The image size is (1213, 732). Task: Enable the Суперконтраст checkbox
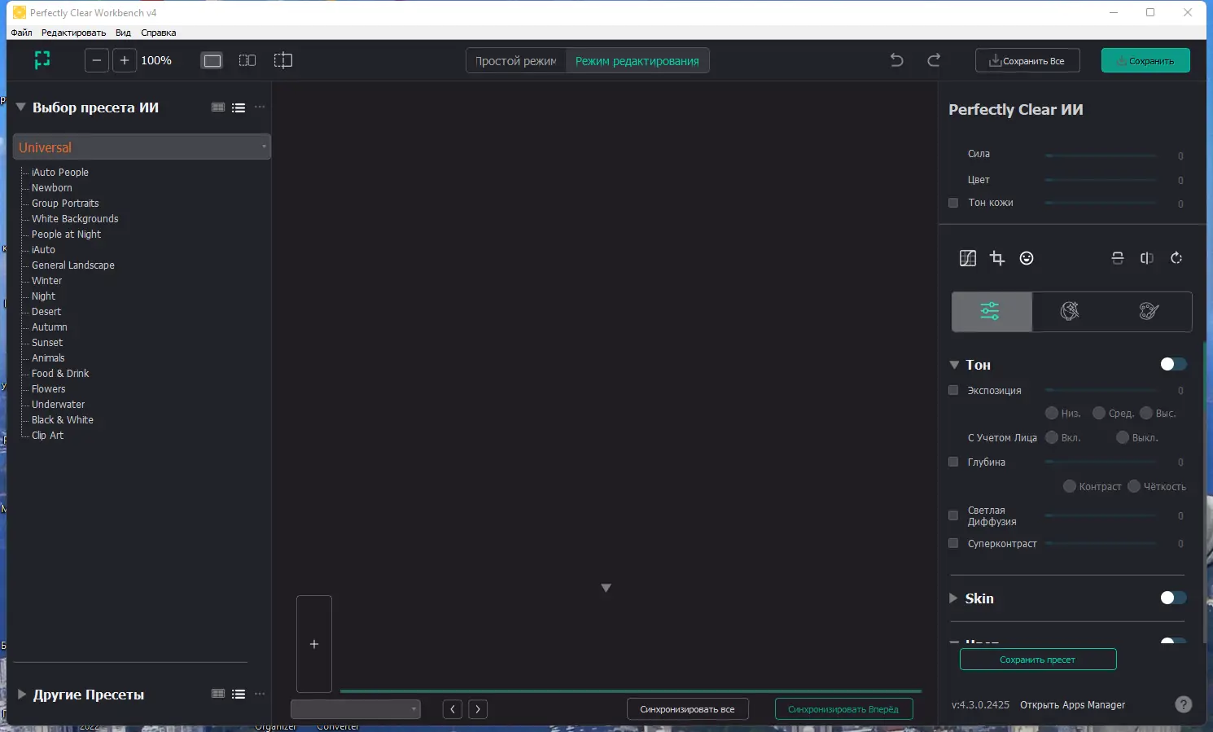coord(953,543)
